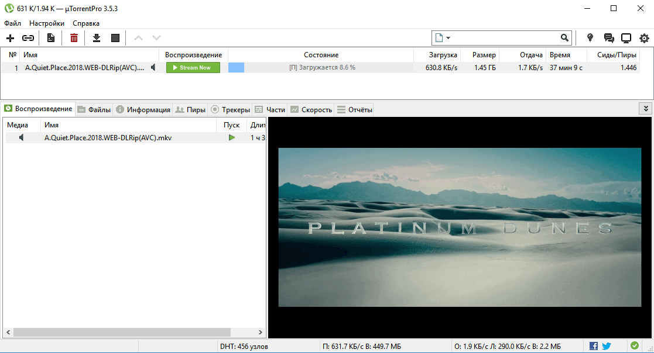
Task: Open the Настройки menu
Action: (x=47, y=23)
